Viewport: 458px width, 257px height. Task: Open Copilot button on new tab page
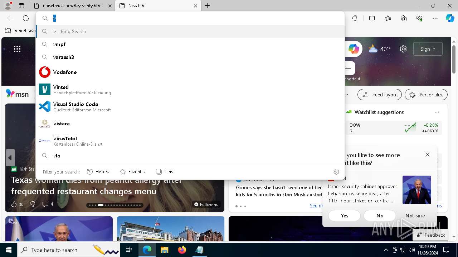[354, 49]
